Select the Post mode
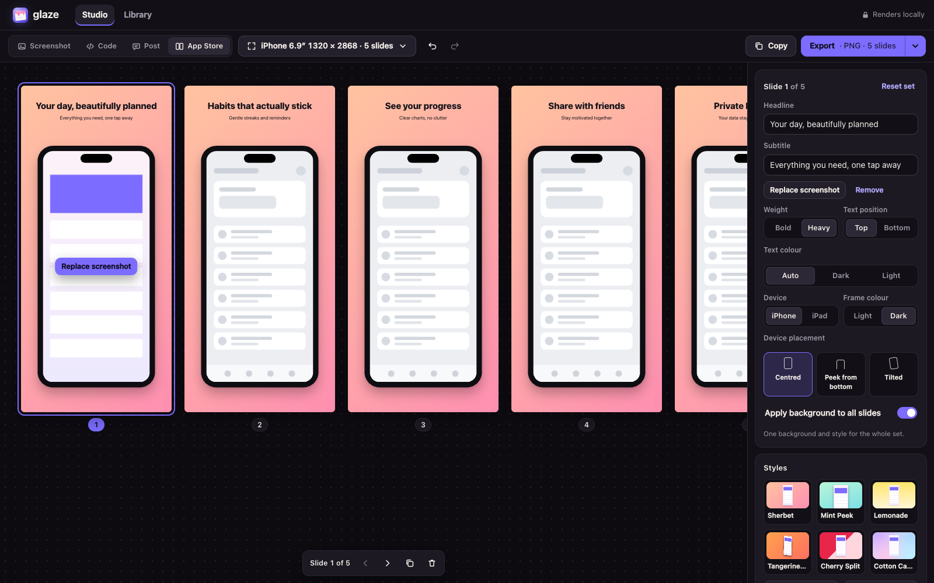Screen dimensions: 934x583 pos(146,46)
